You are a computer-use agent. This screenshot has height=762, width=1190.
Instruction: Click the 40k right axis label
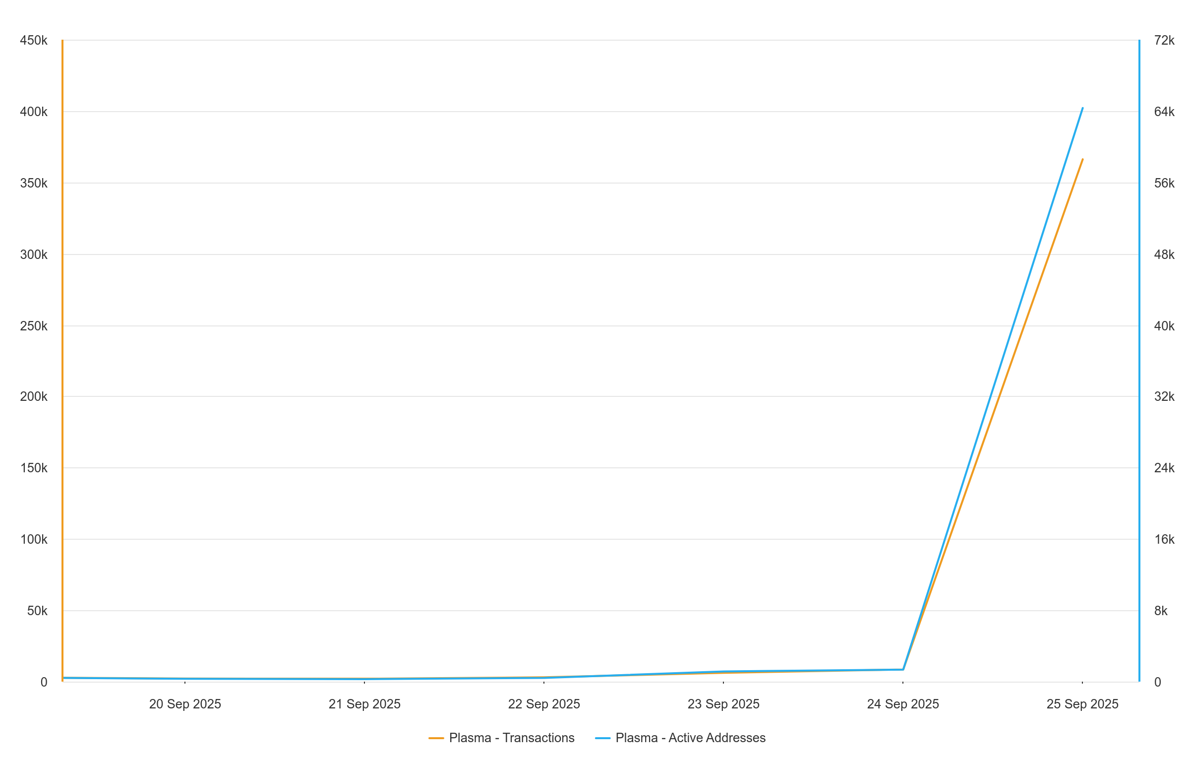(1164, 326)
